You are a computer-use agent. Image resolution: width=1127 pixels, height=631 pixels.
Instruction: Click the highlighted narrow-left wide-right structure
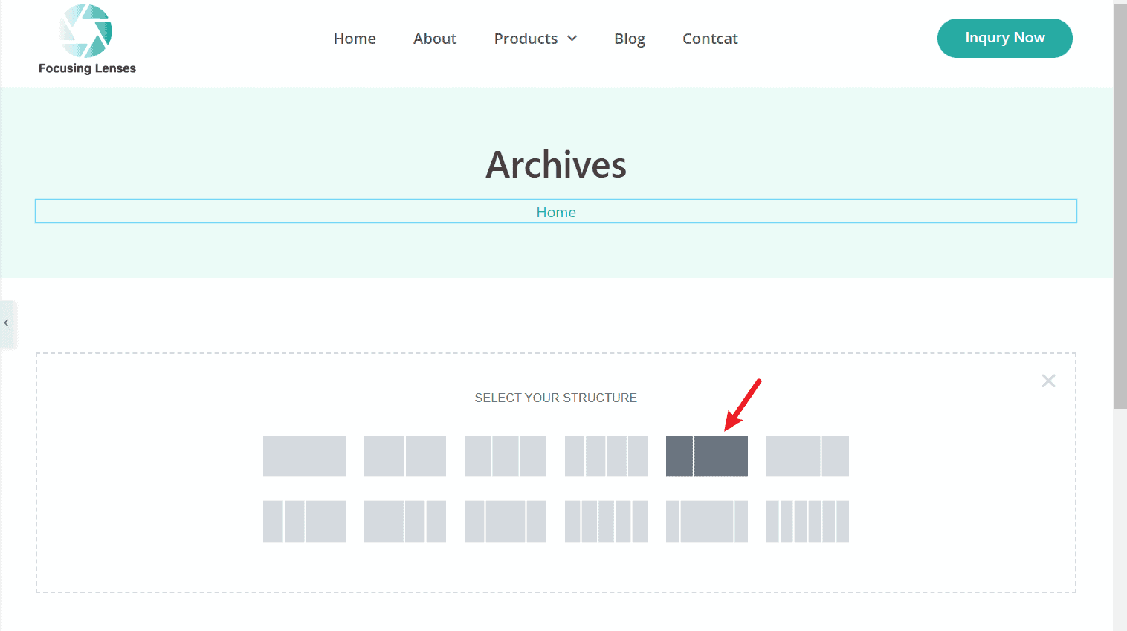[x=706, y=456]
